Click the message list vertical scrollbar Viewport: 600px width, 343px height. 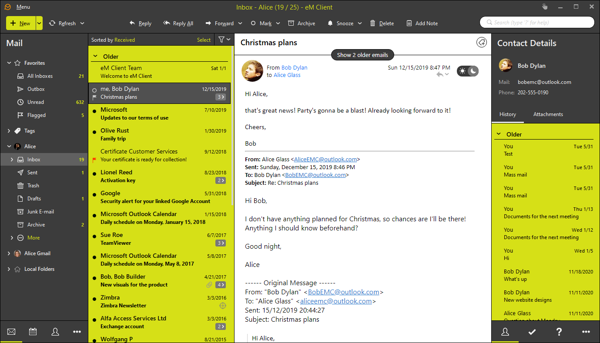[x=232, y=130]
